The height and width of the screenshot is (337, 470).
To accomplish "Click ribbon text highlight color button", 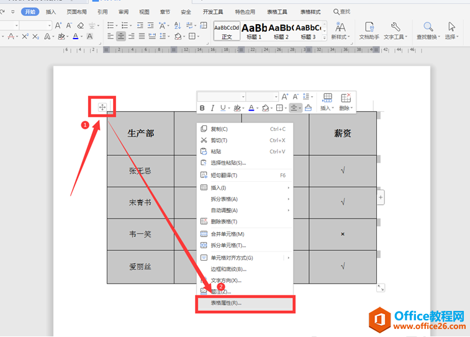I will 61,37.
